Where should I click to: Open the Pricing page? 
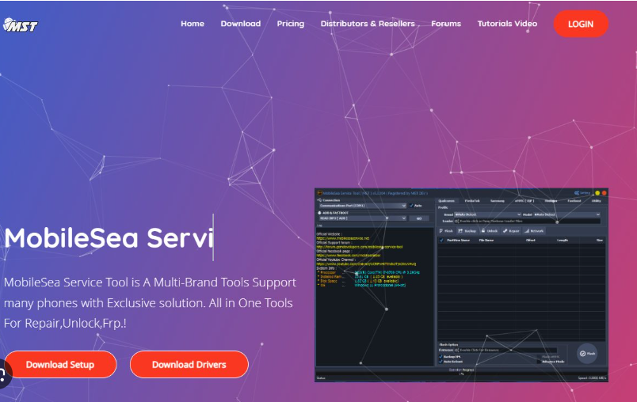click(x=291, y=24)
